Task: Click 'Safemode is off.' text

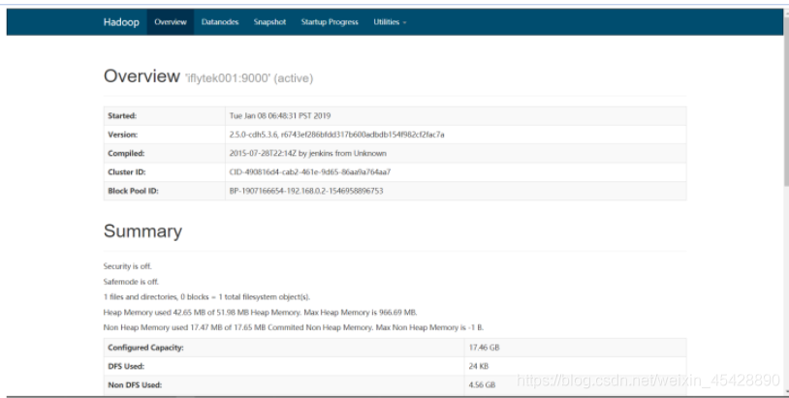Action: [x=131, y=282]
